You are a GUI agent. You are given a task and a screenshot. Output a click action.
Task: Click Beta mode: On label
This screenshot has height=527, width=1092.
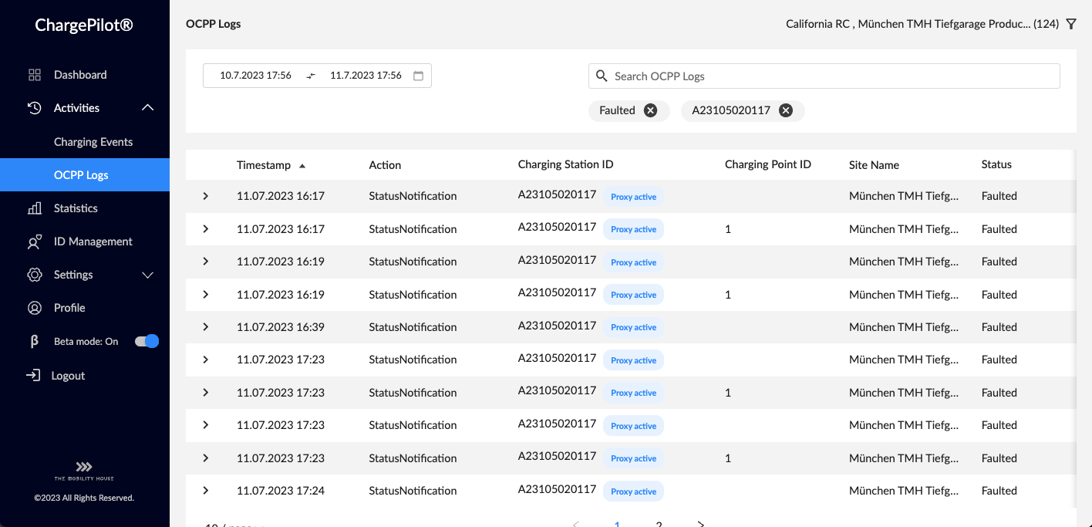tap(86, 341)
